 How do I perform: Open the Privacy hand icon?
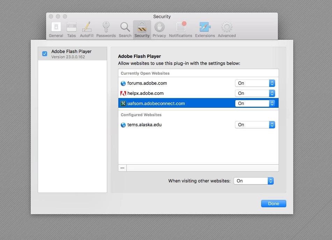[x=159, y=27]
